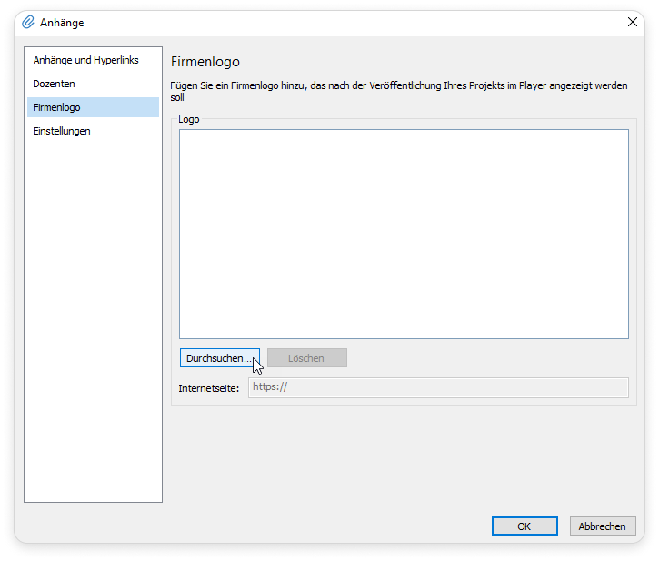Click the Internetseite field label
Screen dimensions: 659x561
(209, 388)
